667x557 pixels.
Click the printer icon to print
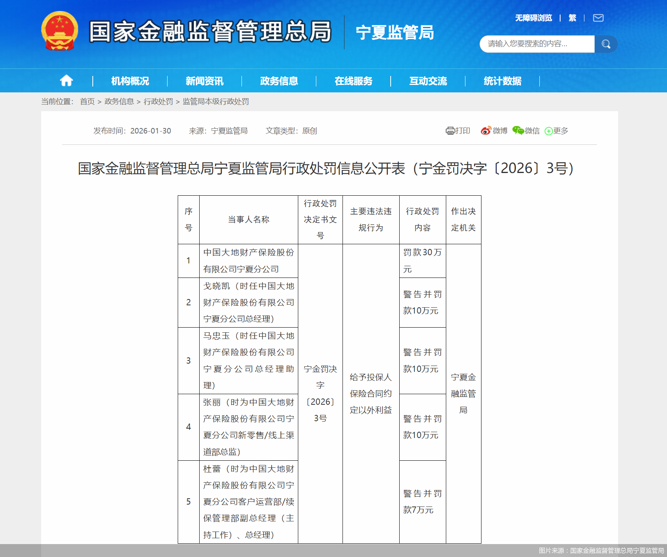(450, 131)
